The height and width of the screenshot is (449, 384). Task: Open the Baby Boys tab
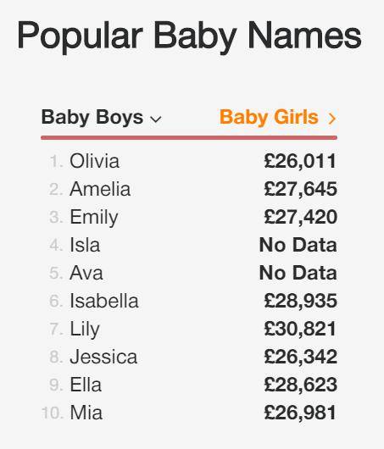92,118
